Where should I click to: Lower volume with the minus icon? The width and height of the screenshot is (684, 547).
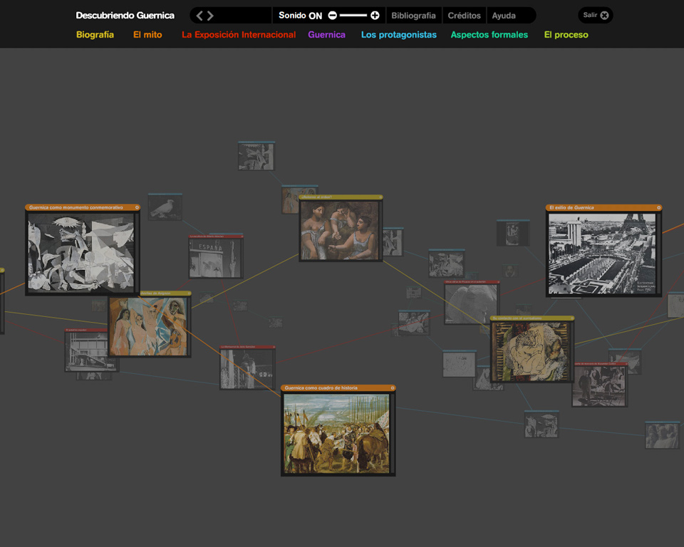click(333, 16)
